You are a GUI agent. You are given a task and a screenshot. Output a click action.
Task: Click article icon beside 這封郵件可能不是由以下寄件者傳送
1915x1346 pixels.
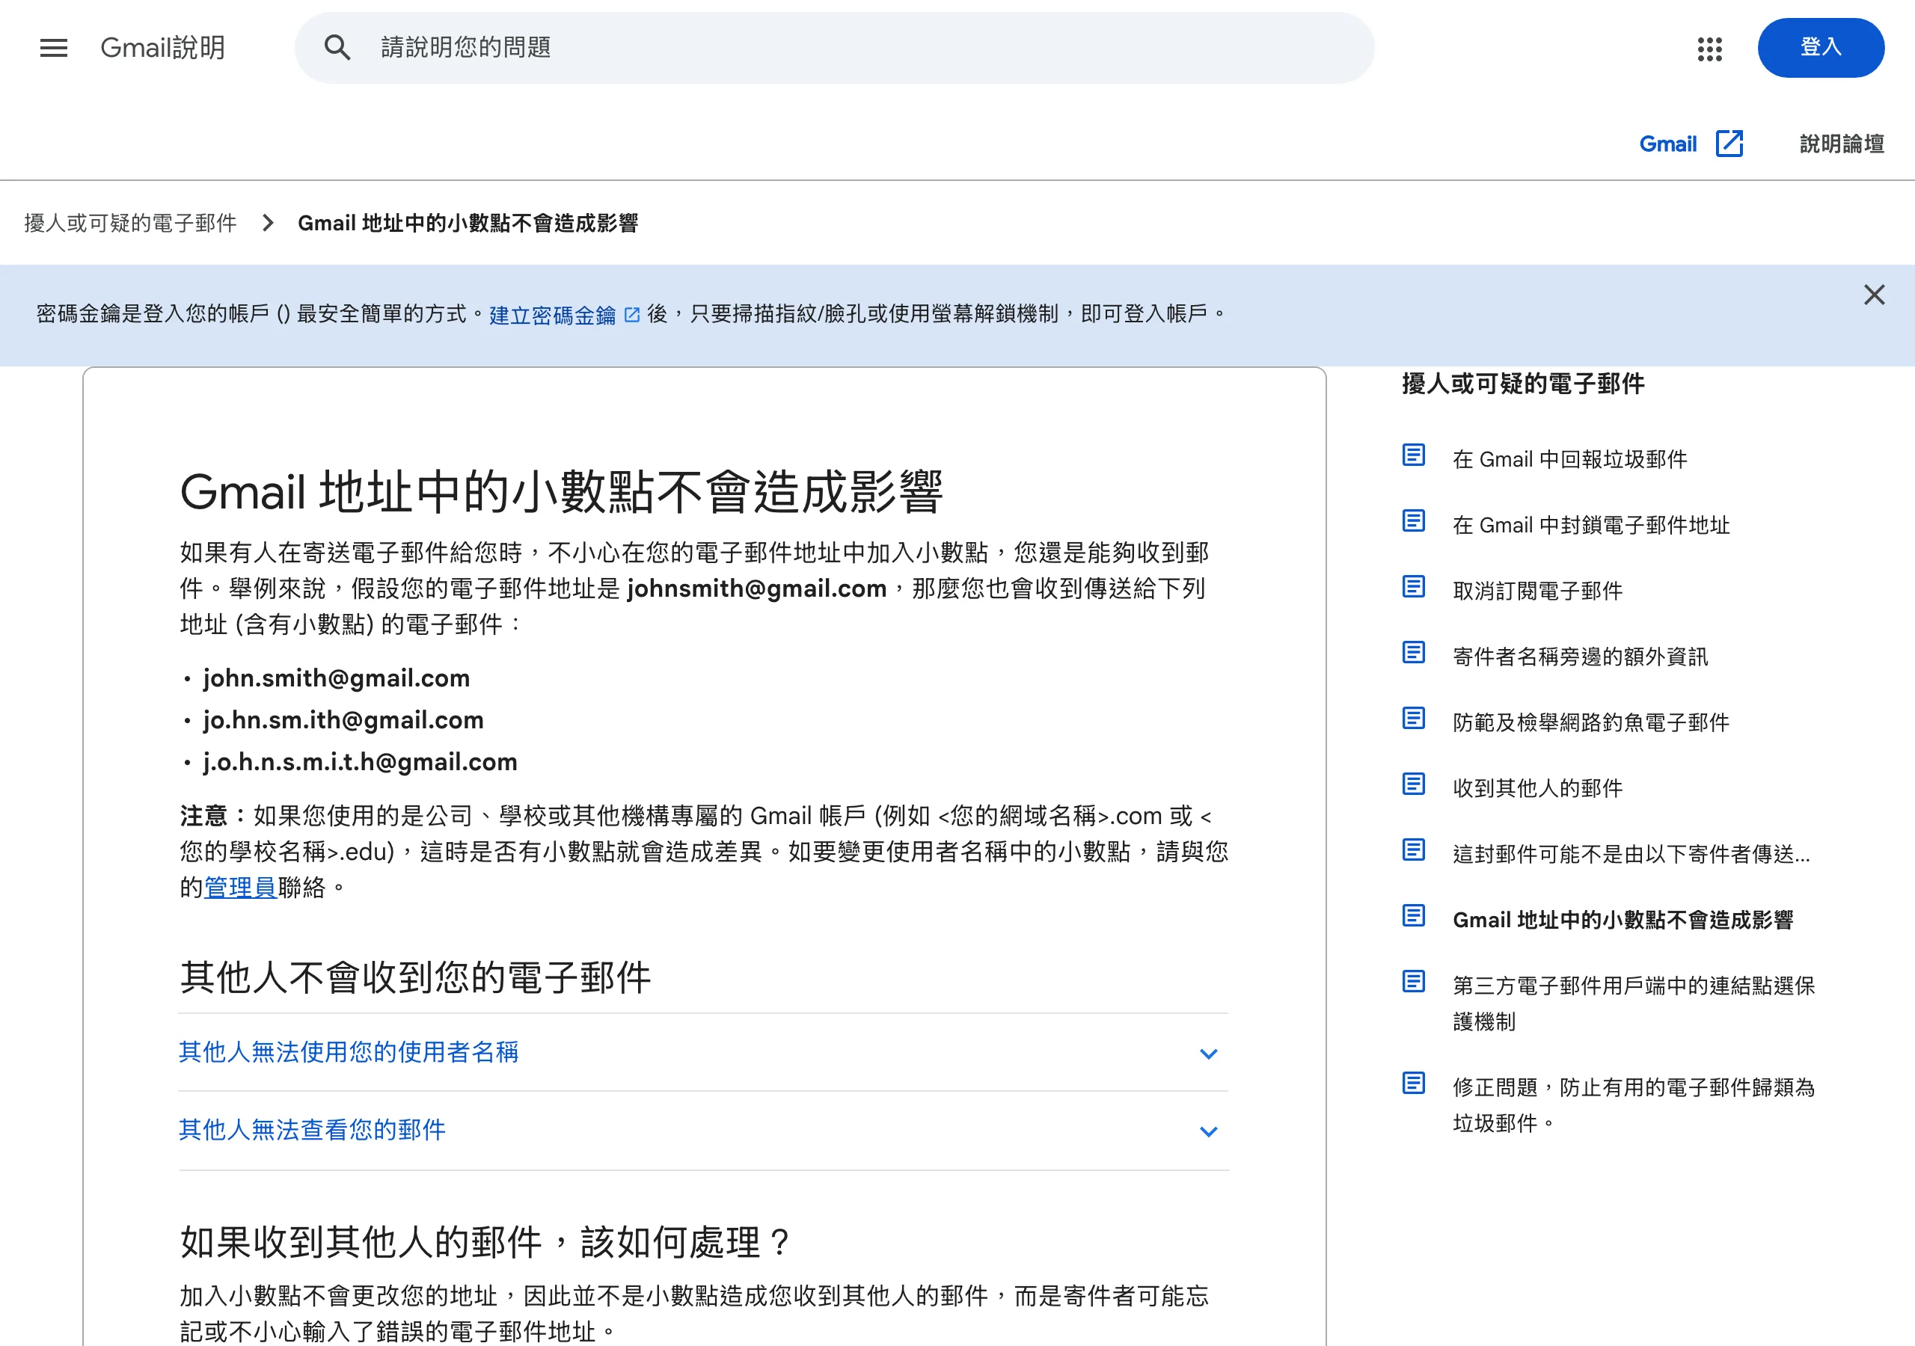tap(1413, 851)
